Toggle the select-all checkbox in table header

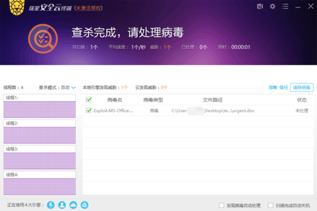[x=89, y=100]
